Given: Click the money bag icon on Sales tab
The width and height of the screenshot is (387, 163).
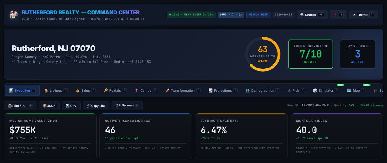Looking at the screenshot, I should click(78, 91).
